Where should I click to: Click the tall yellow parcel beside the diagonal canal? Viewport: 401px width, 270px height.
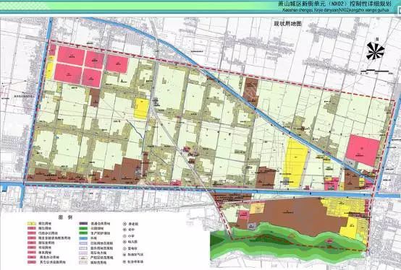pyautogui.click(x=295, y=163)
